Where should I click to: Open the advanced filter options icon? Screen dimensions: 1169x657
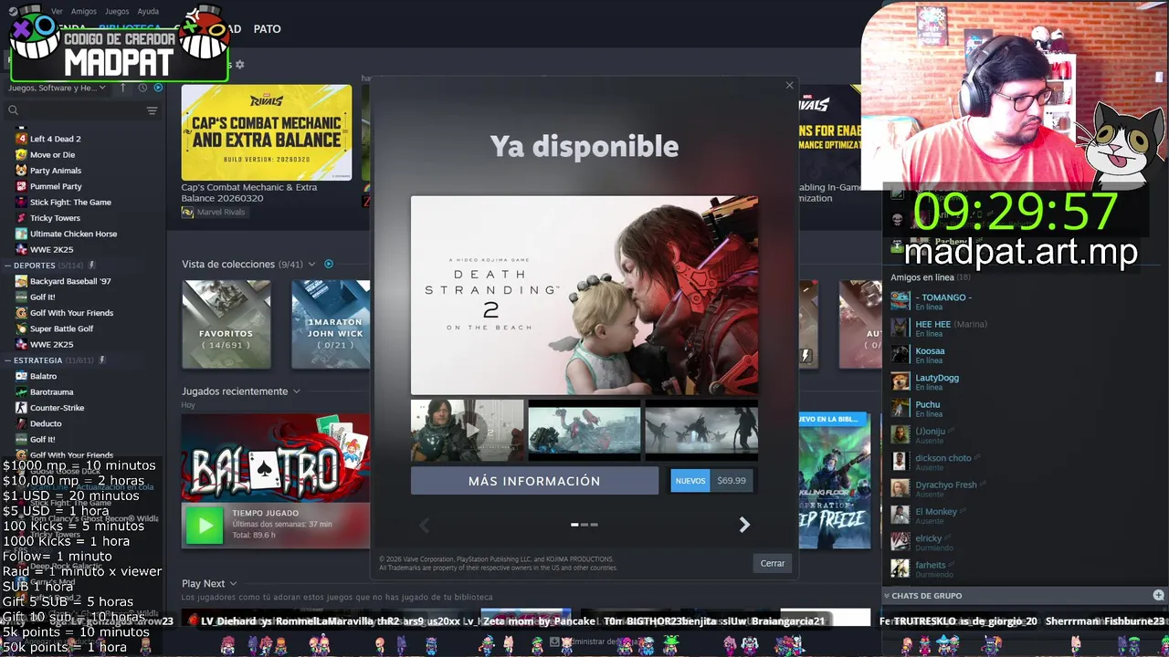coord(152,110)
